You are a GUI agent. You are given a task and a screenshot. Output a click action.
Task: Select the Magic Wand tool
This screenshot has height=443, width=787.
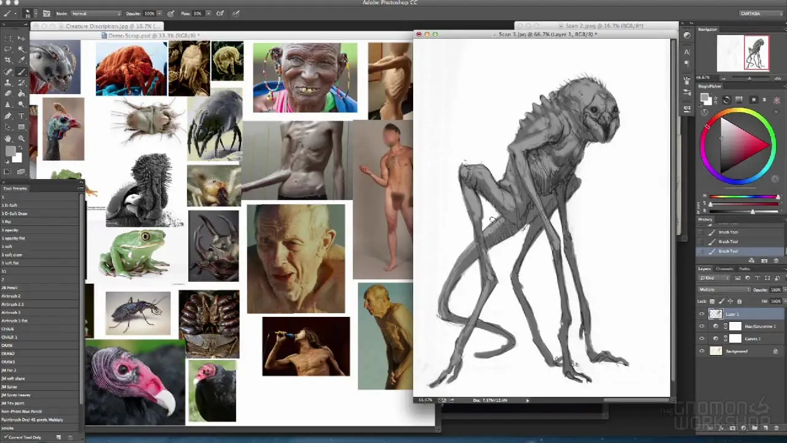pos(21,49)
